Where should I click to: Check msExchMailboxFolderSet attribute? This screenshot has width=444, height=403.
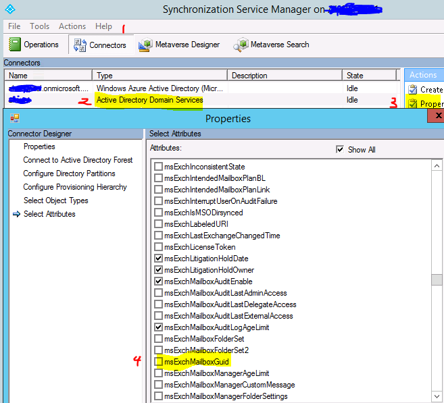coord(158,339)
